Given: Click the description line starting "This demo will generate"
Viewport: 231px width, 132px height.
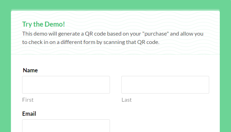Looking at the screenshot, I should click(x=113, y=34).
